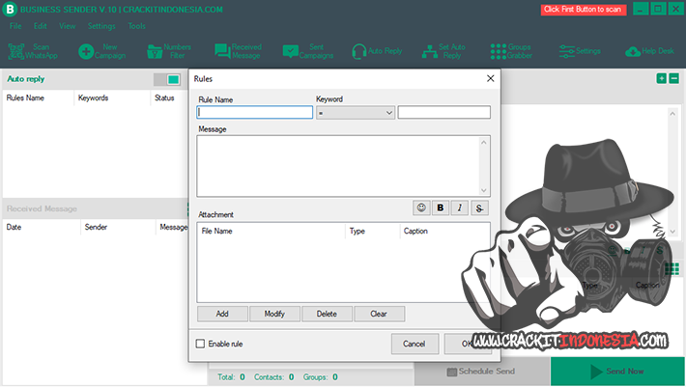Apply strikethrough formatting to the message
Viewport: 686px width, 387px height.
point(480,207)
